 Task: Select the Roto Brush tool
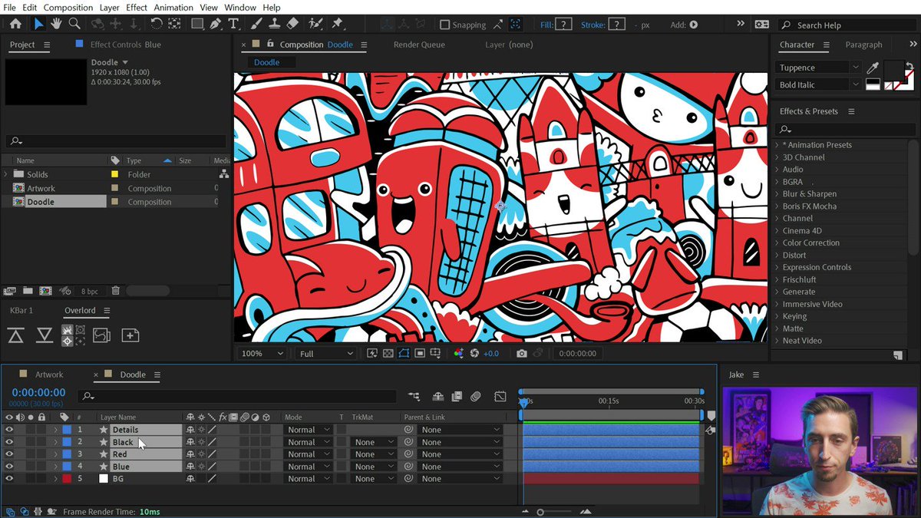coord(315,24)
